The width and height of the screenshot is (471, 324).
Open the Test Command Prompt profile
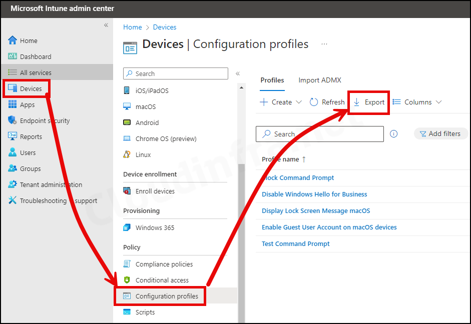296,243
